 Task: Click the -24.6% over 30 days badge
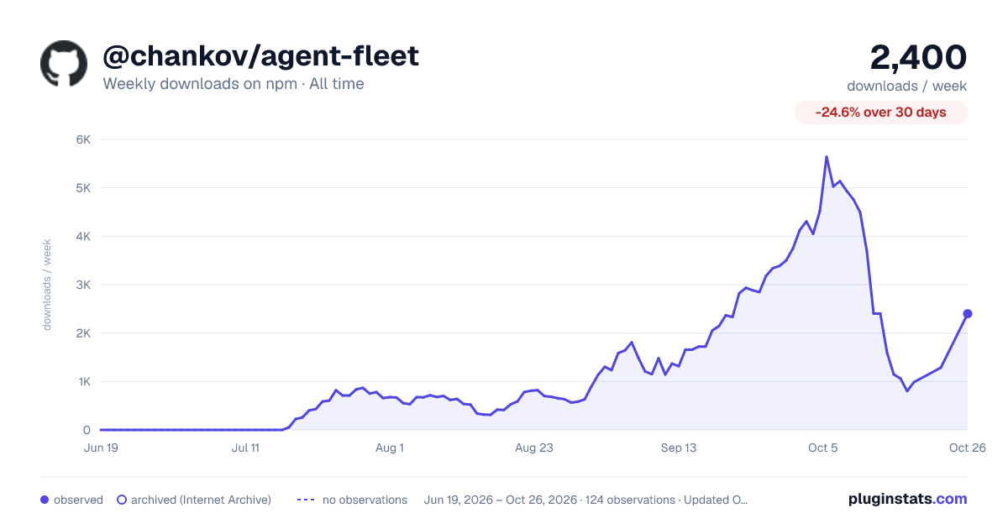coord(881,112)
